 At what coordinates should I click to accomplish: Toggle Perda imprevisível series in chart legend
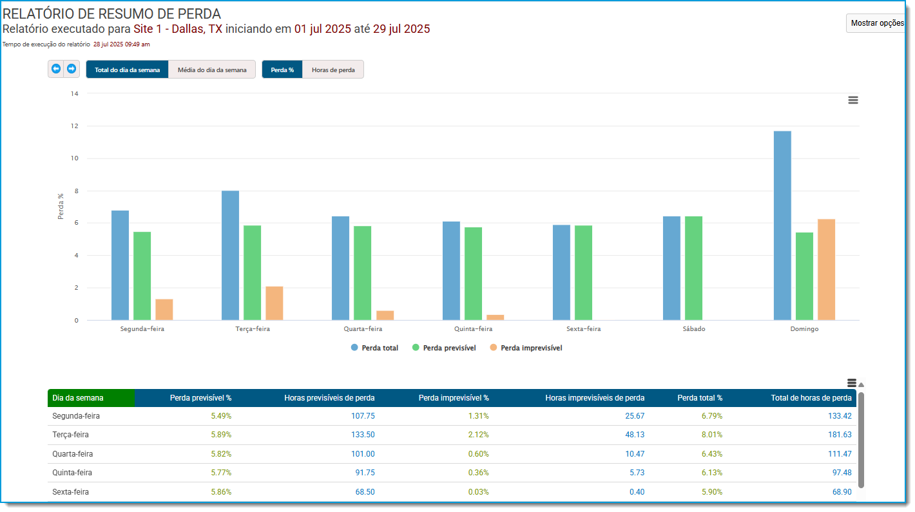pyautogui.click(x=526, y=348)
